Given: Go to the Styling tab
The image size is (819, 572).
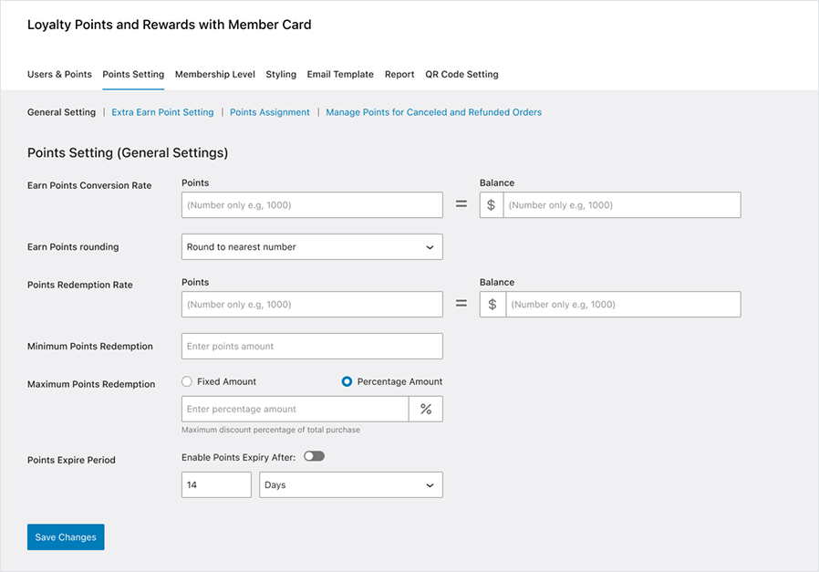Looking at the screenshot, I should pos(281,75).
